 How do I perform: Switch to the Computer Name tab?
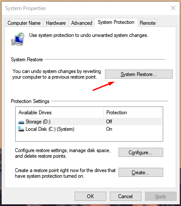(x=24, y=23)
